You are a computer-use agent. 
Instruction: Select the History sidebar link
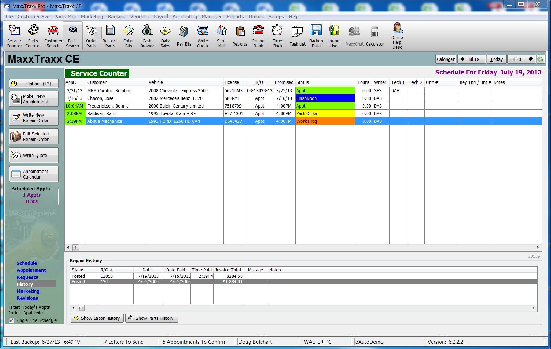click(x=25, y=284)
